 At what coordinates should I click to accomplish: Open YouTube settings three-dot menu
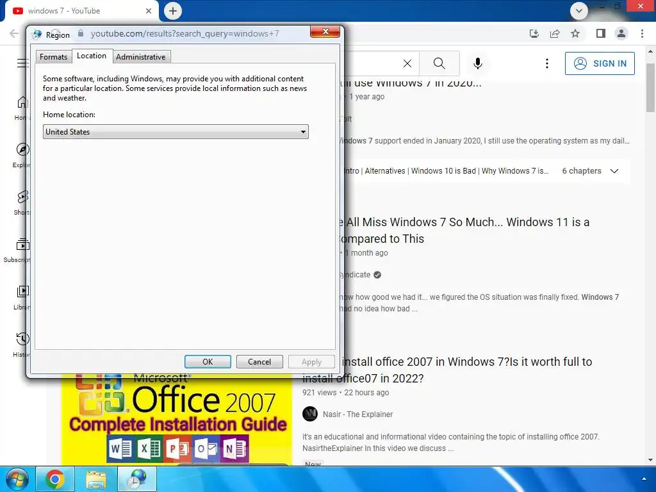(x=547, y=63)
